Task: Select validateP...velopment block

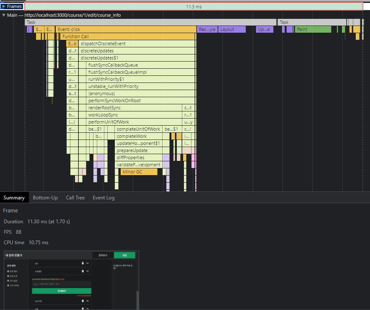Action: click(139, 165)
